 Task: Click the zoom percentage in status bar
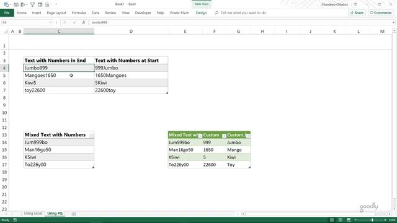point(392,220)
